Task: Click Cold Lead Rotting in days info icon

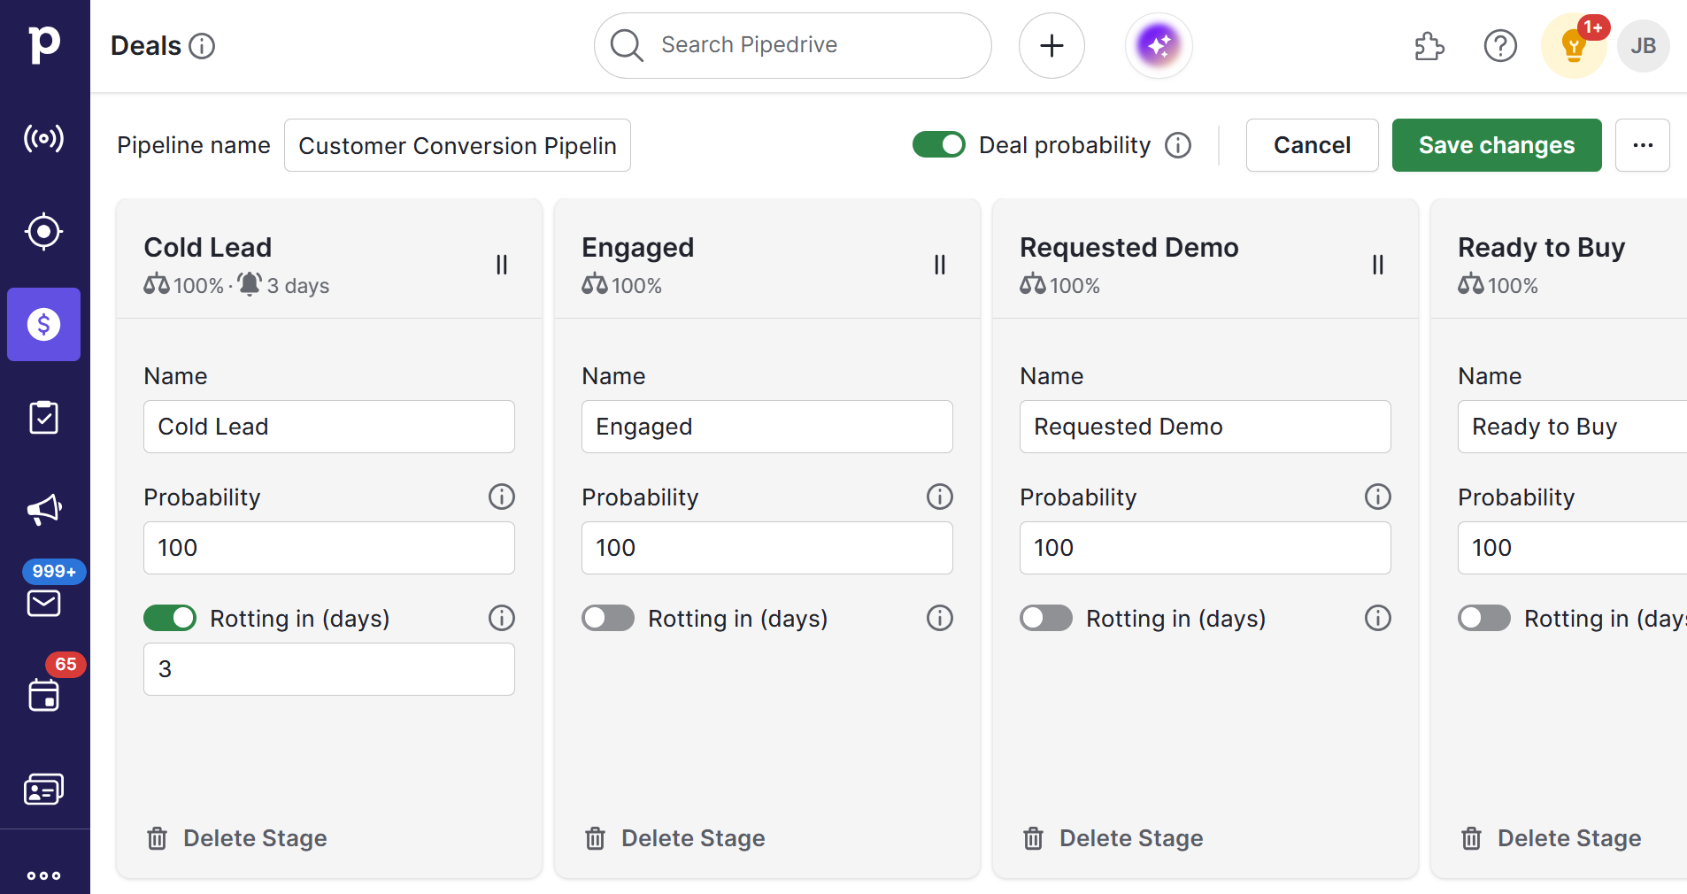Action: (502, 618)
